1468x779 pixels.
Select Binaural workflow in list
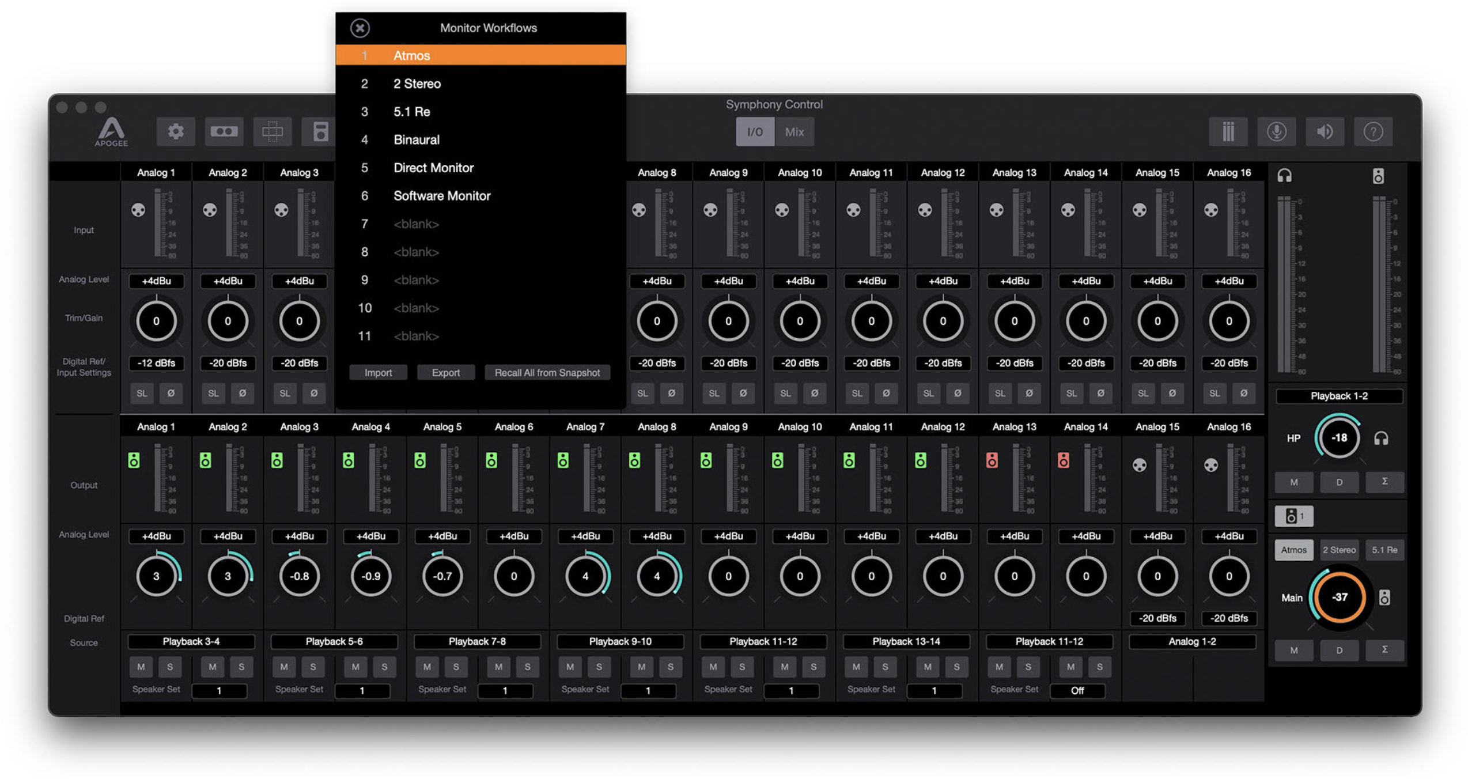(x=416, y=139)
